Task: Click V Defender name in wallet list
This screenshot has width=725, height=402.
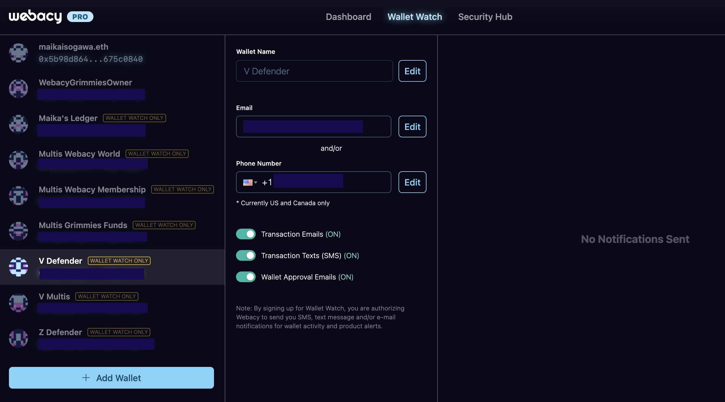Action: (60, 261)
